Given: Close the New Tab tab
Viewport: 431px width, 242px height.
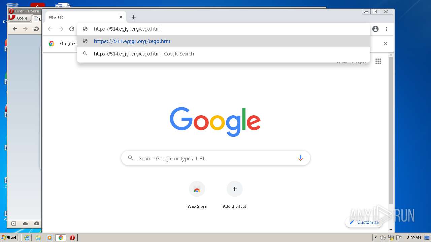Looking at the screenshot, I should (x=121, y=17).
